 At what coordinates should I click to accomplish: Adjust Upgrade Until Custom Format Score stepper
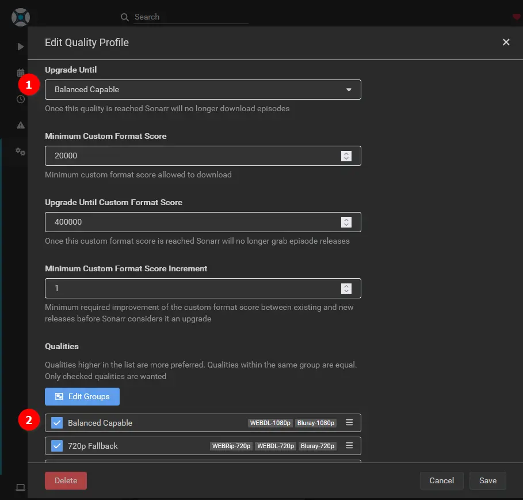tap(346, 222)
